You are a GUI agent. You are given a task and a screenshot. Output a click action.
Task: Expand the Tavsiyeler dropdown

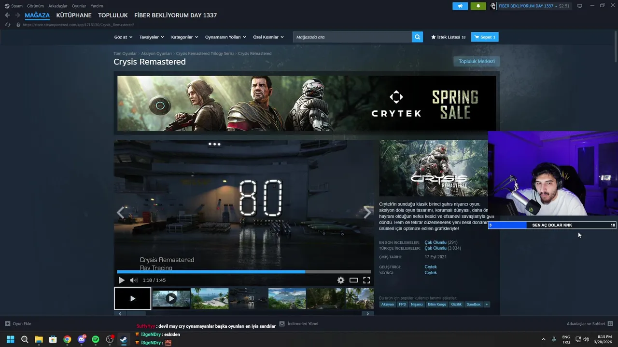click(x=152, y=37)
